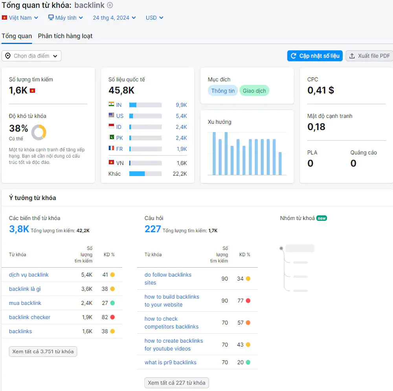
Task: Open the 'dịch vụ backlink' keyword link
Action: coord(29,275)
